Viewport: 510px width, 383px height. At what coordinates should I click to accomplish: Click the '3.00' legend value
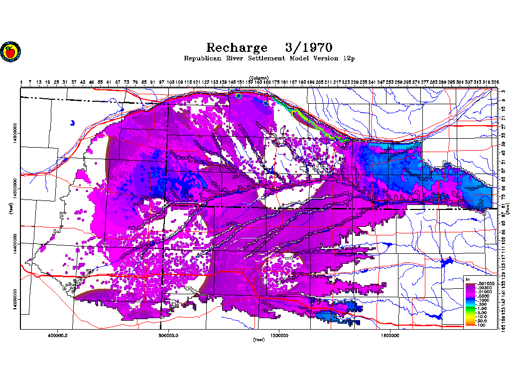coord(482,313)
